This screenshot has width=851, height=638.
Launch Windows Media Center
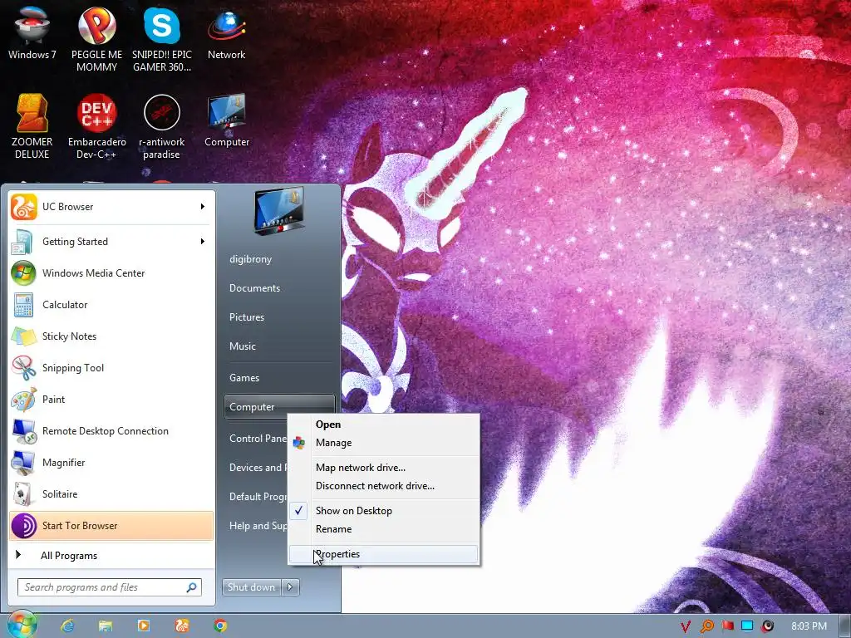tap(111, 272)
